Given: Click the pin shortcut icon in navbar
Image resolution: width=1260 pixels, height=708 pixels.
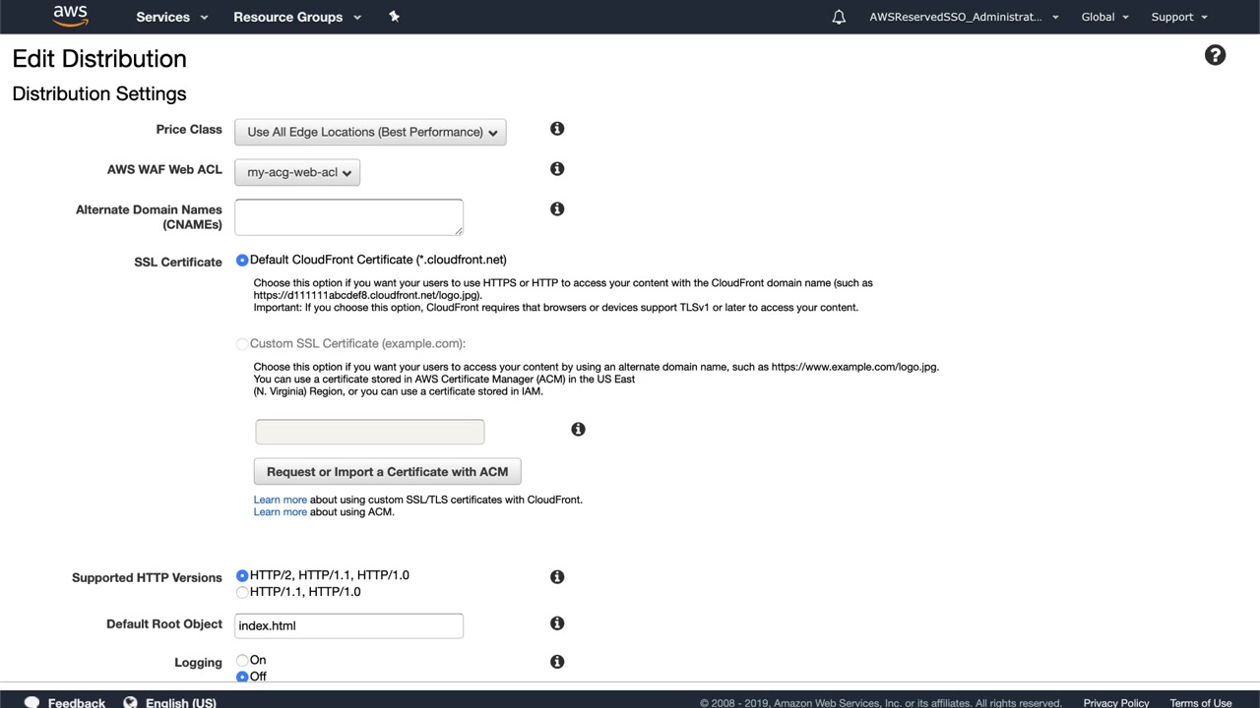Looking at the screenshot, I should pos(395,17).
